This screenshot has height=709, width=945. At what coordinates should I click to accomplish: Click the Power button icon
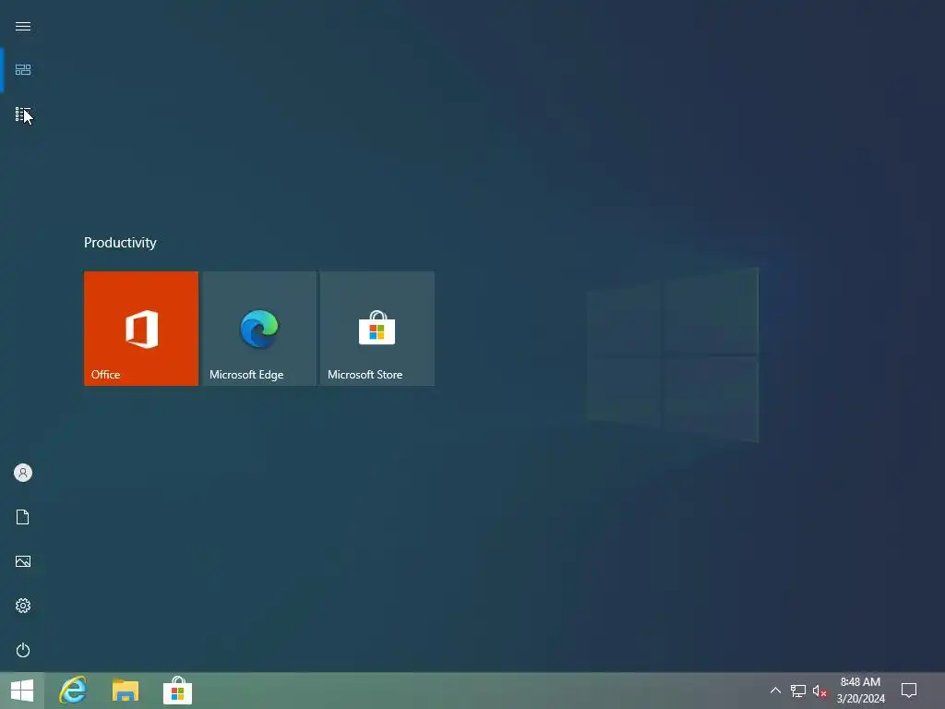(23, 650)
